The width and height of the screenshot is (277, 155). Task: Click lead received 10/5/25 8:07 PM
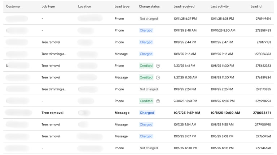coord(185,136)
